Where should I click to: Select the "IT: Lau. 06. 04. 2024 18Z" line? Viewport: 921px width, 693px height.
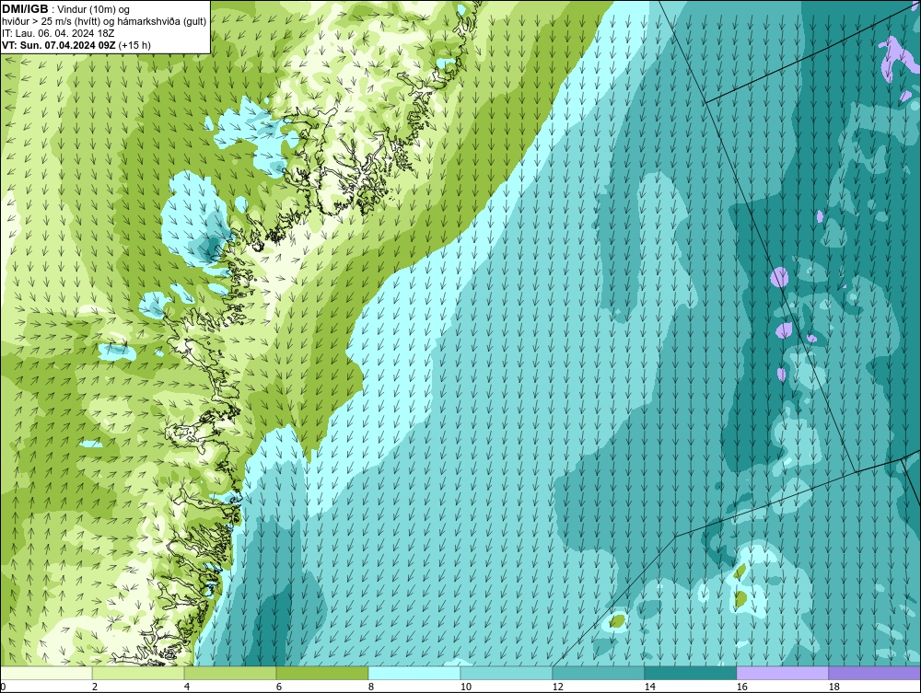coord(58,33)
